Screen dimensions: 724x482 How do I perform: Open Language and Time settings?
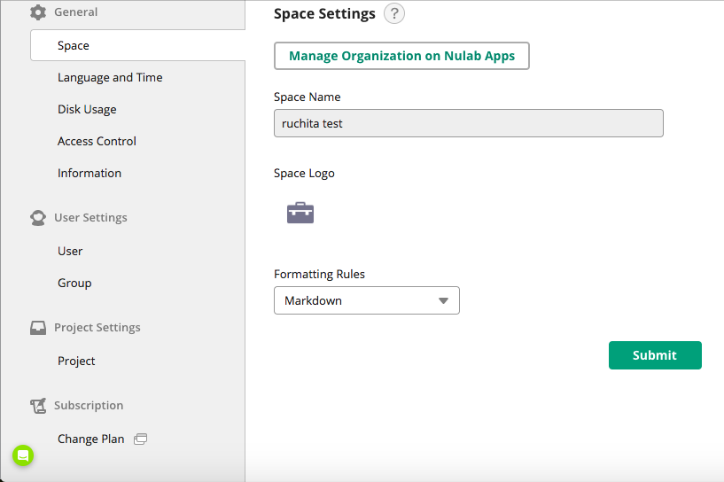[110, 78]
